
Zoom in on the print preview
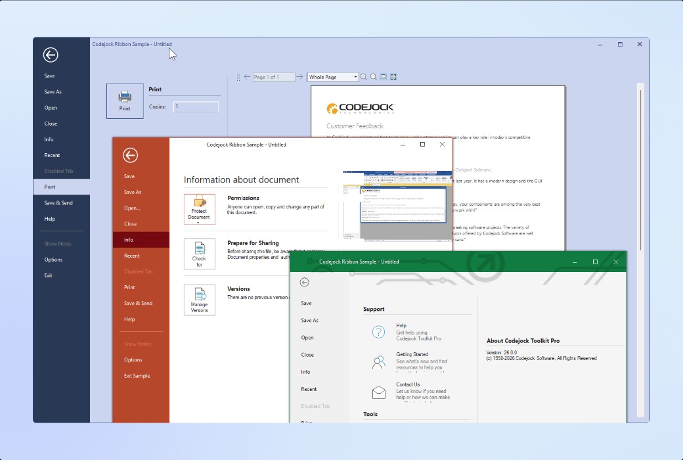tap(363, 77)
